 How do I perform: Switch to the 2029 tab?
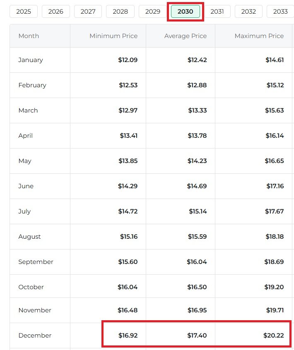[x=152, y=12]
